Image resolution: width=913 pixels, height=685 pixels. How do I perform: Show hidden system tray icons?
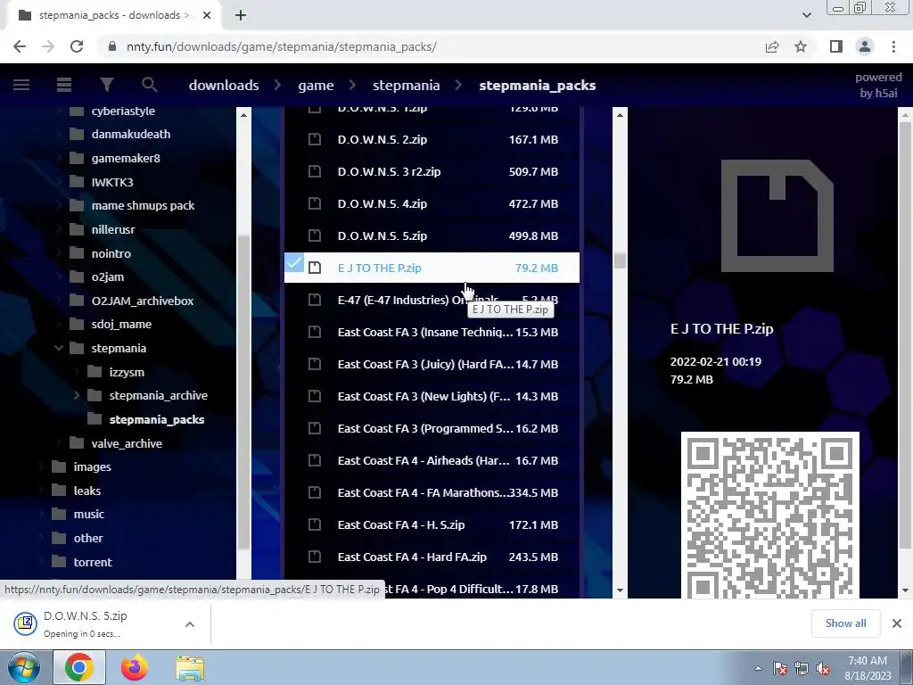[x=758, y=668]
